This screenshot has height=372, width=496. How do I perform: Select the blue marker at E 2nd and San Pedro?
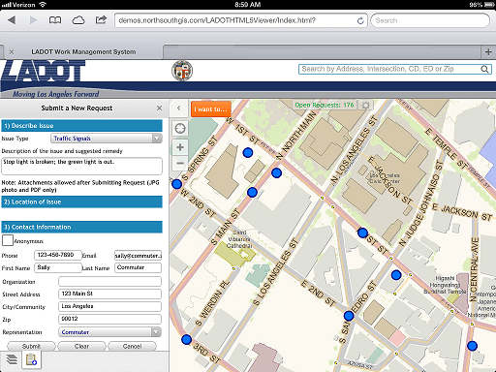click(x=349, y=315)
